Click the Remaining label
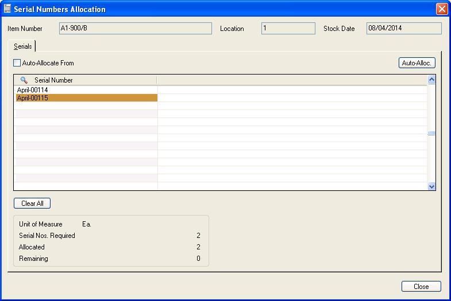Screen dimensions: 451x301 point(33,259)
